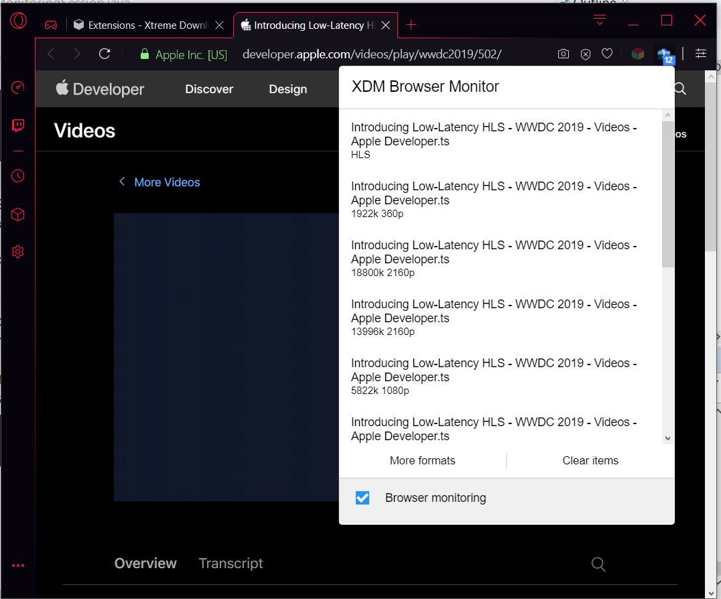Disable the Browser monitoring checkbox
The width and height of the screenshot is (721, 599).
[x=363, y=498]
